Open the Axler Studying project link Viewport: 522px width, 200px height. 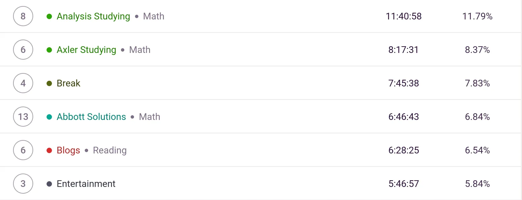[86, 50]
